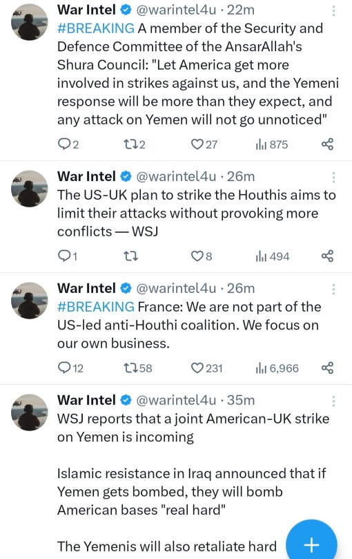Tap the #BREAKING hashtag in the first tweet
352x559 pixels.
pyautogui.click(x=96, y=28)
